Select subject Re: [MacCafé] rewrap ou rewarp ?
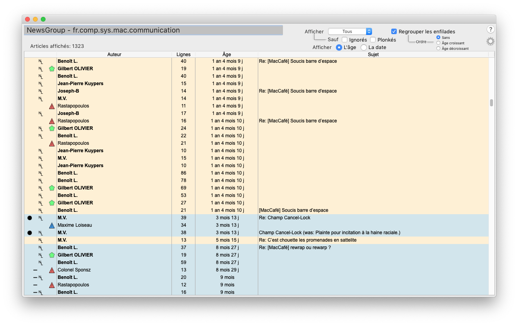 click(295, 248)
